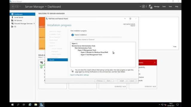The image size is (191, 107).
Task: Click the Local Server icon in sidebar
Action: [x=12, y=17]
